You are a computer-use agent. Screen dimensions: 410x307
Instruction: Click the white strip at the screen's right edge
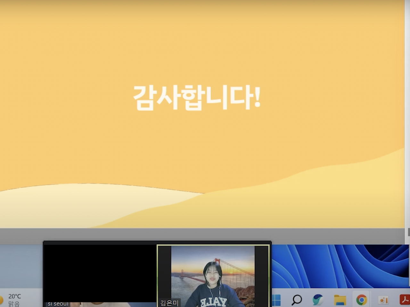(x=407, y=128)
